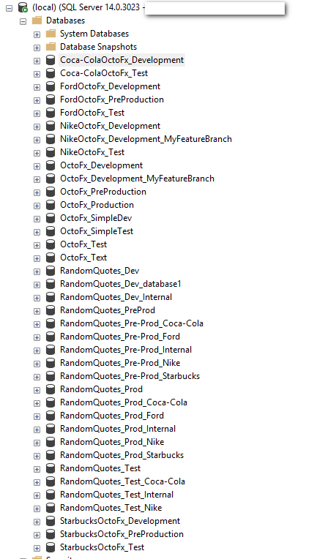Click the System Databases folder icon

pos(51,34)
